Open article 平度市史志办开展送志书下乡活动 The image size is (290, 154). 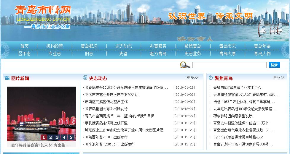pos(112,95)
